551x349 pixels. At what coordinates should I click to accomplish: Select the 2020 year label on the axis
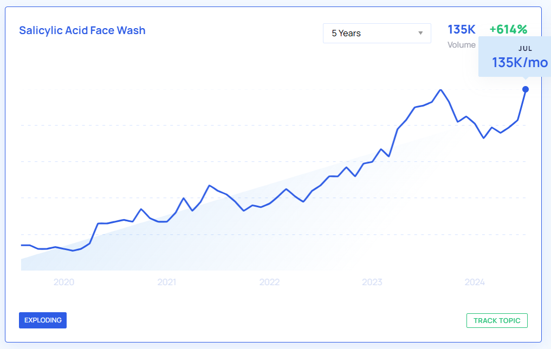tap(64, 282)
